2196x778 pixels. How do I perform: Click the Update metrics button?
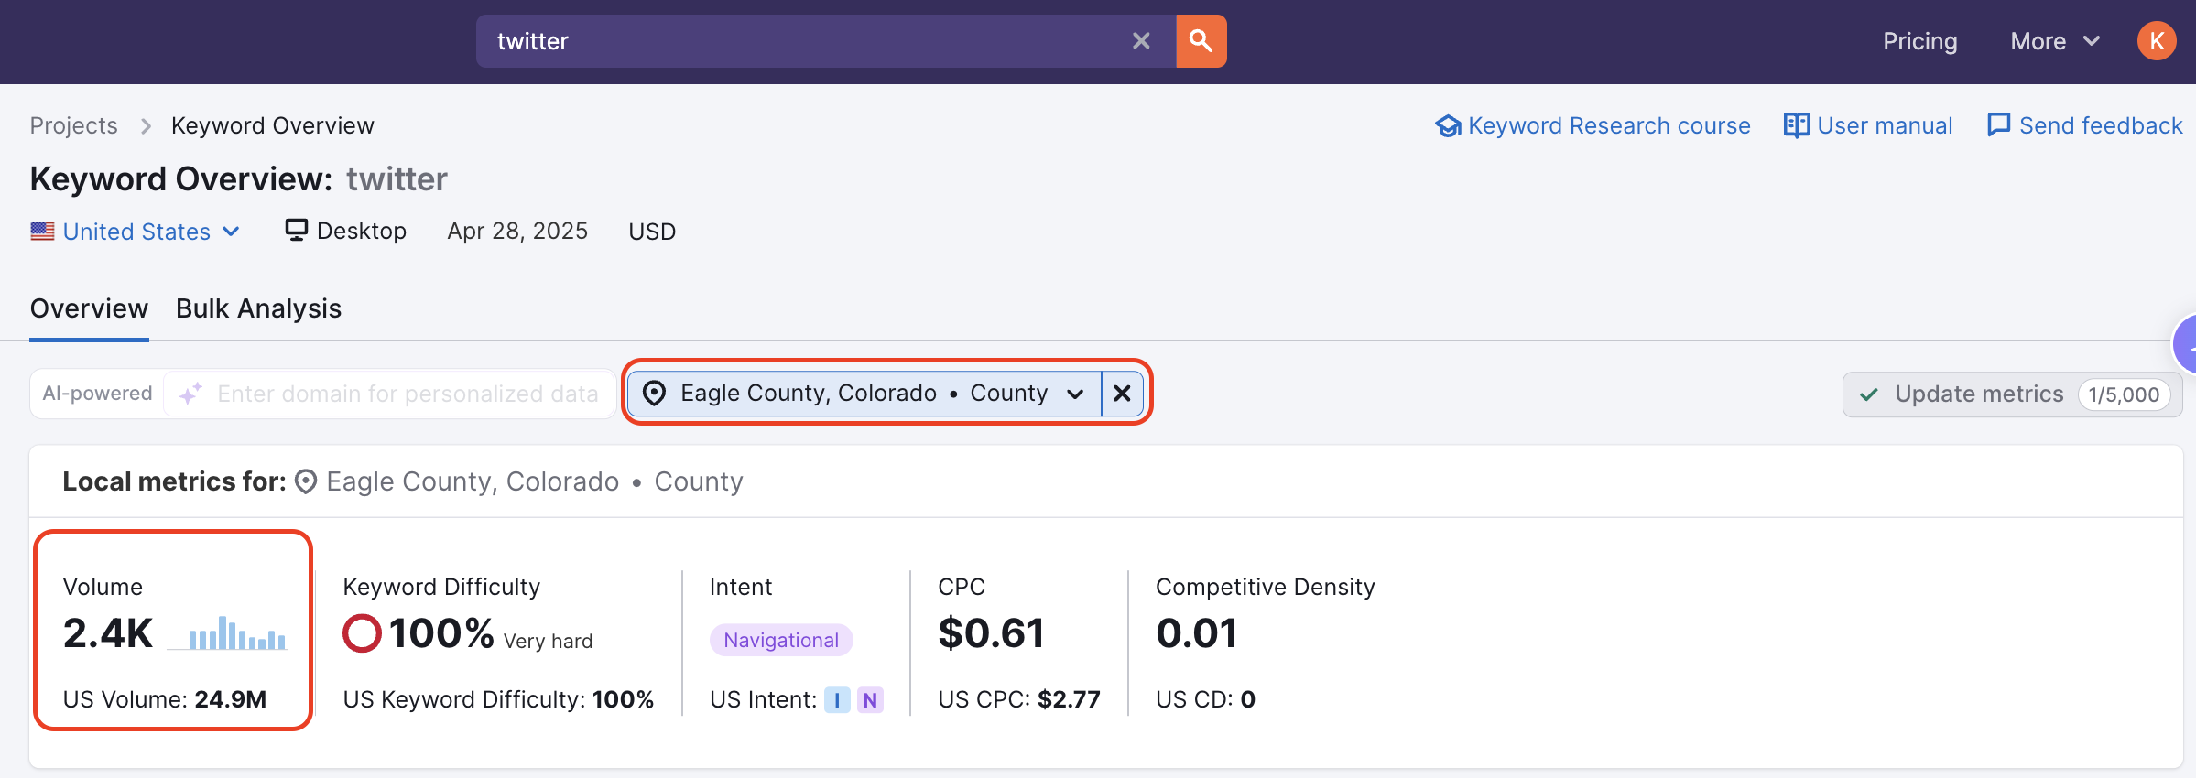2012,394
